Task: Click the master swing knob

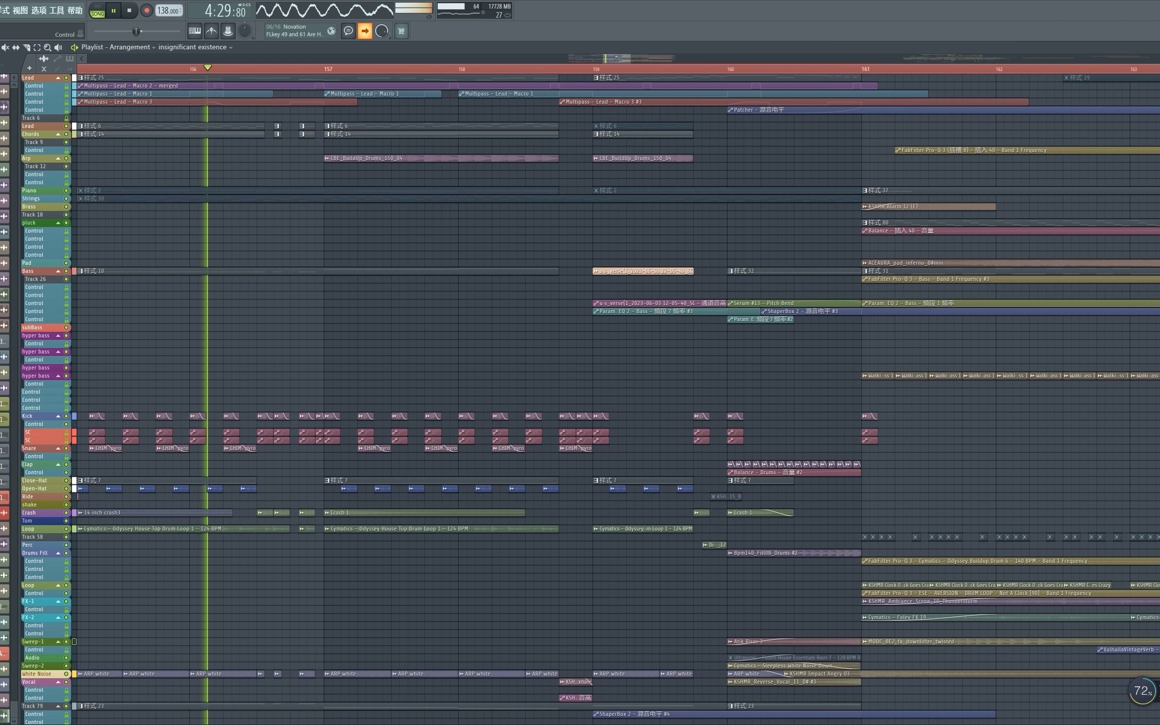Action: (x=245, y=31)
